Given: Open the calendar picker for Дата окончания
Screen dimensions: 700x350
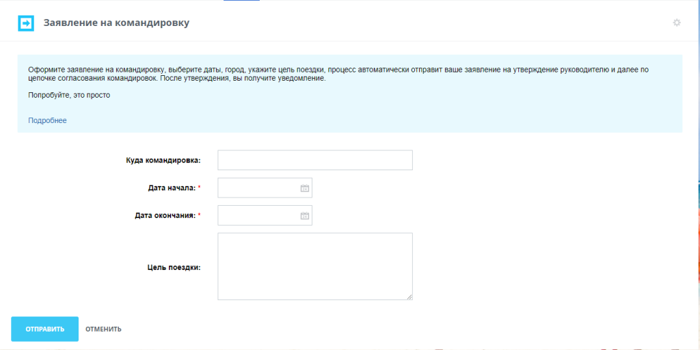Looking at the screenshot, I should coord(305,216).
